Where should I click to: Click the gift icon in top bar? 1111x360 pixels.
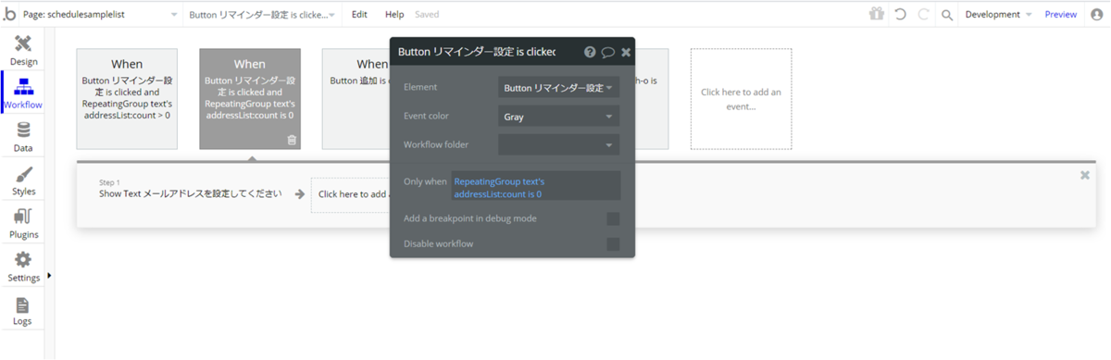click(876, 14)
